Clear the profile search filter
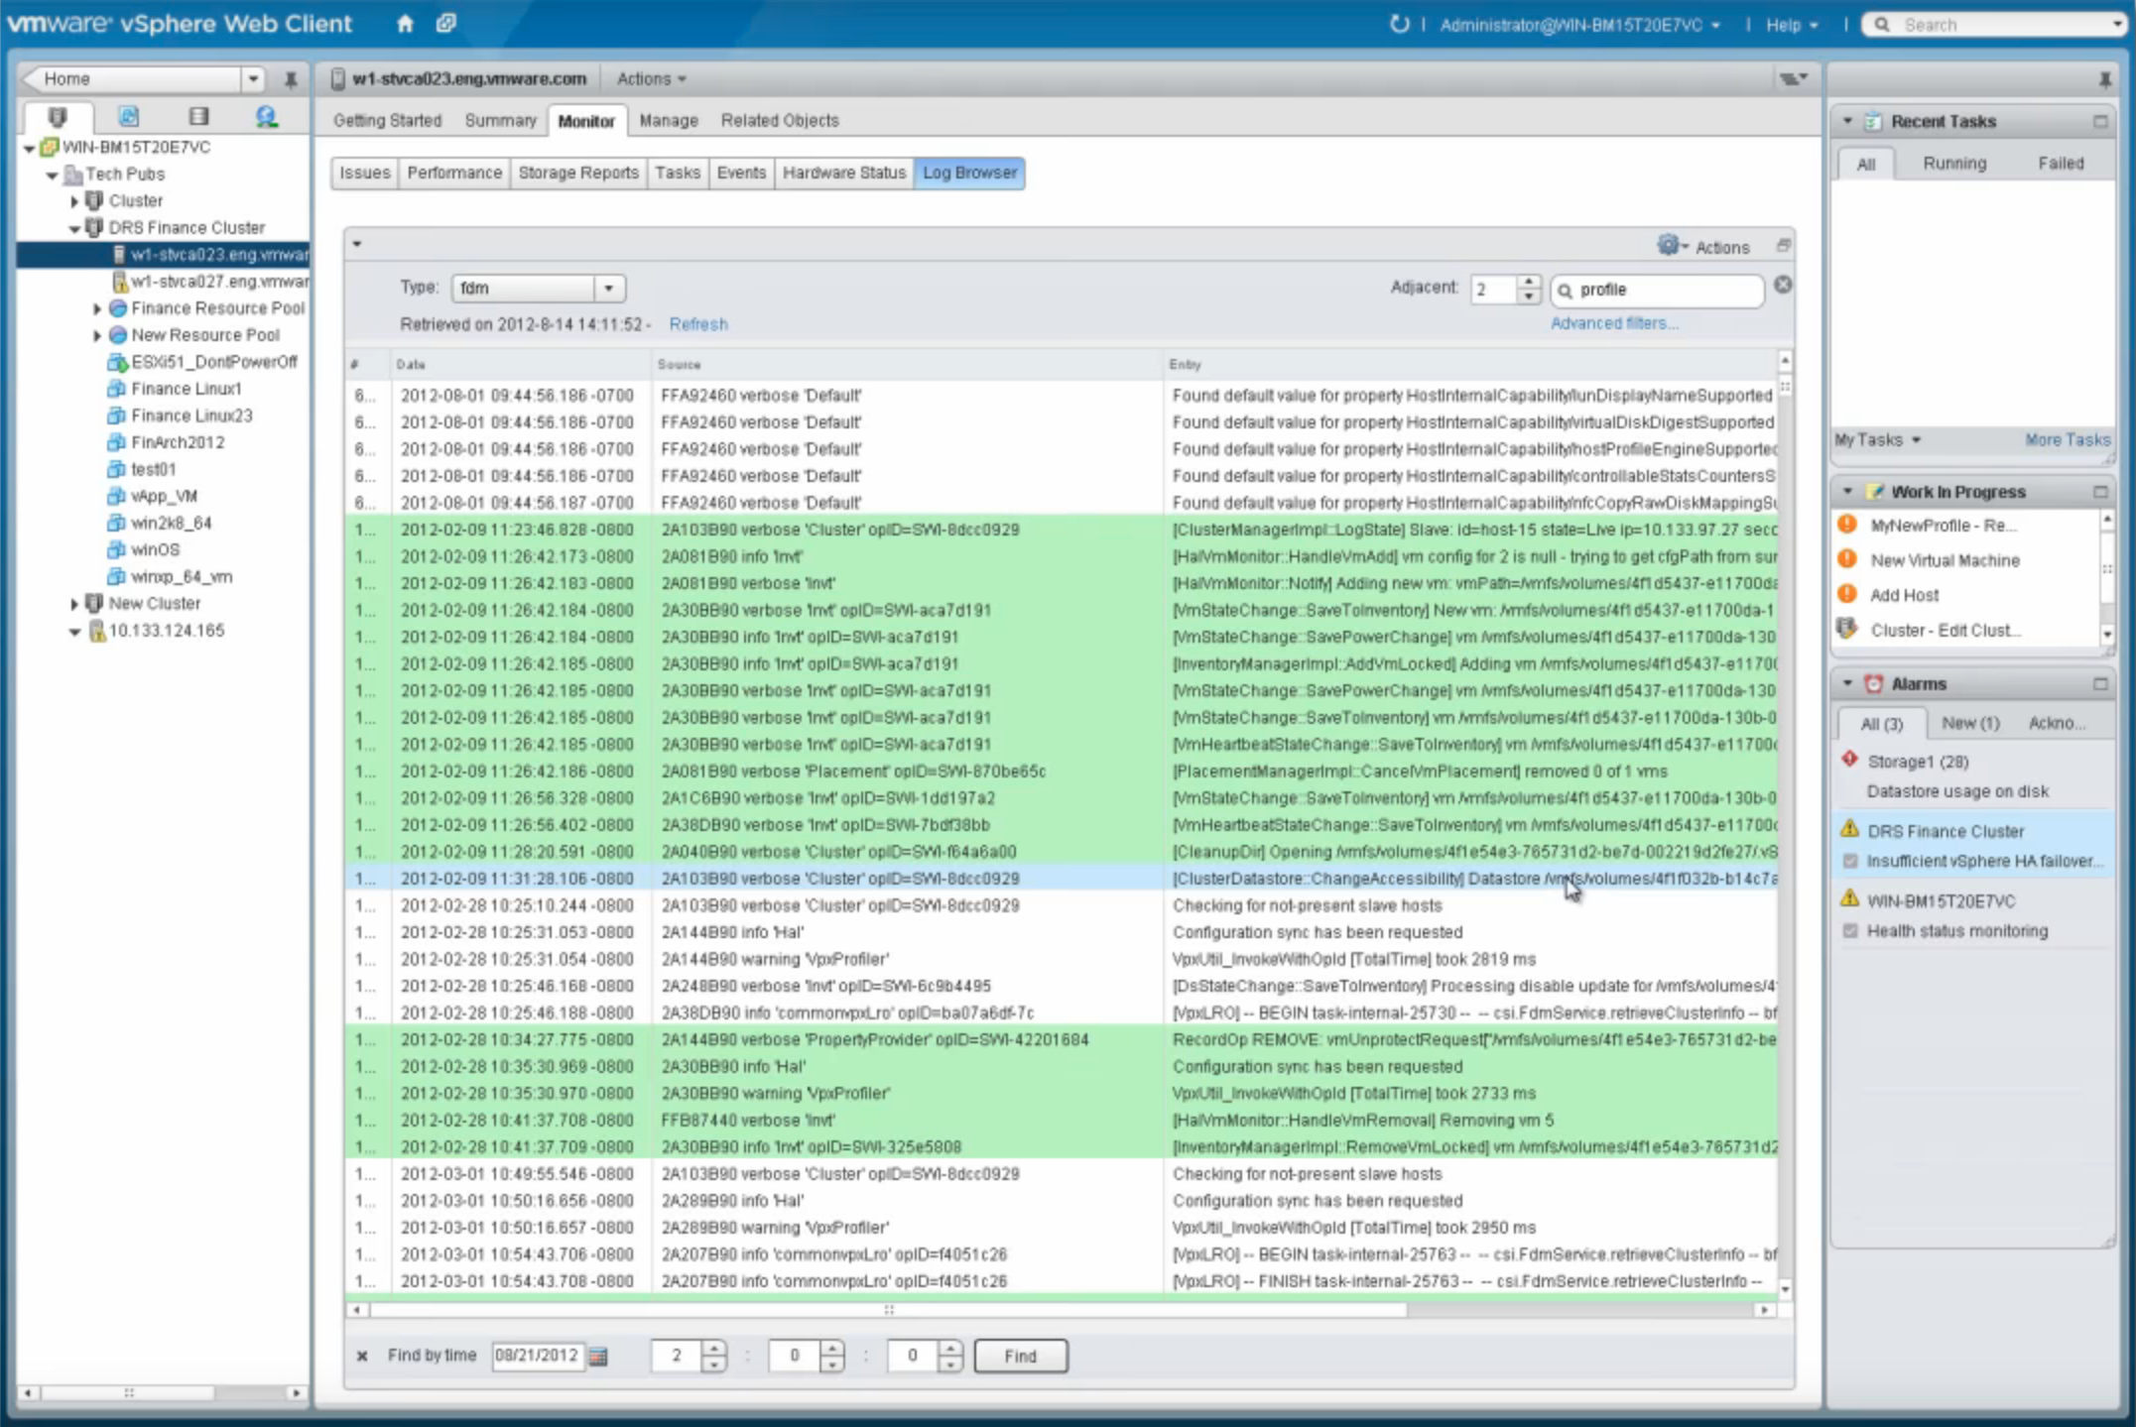 point(1783,286)
